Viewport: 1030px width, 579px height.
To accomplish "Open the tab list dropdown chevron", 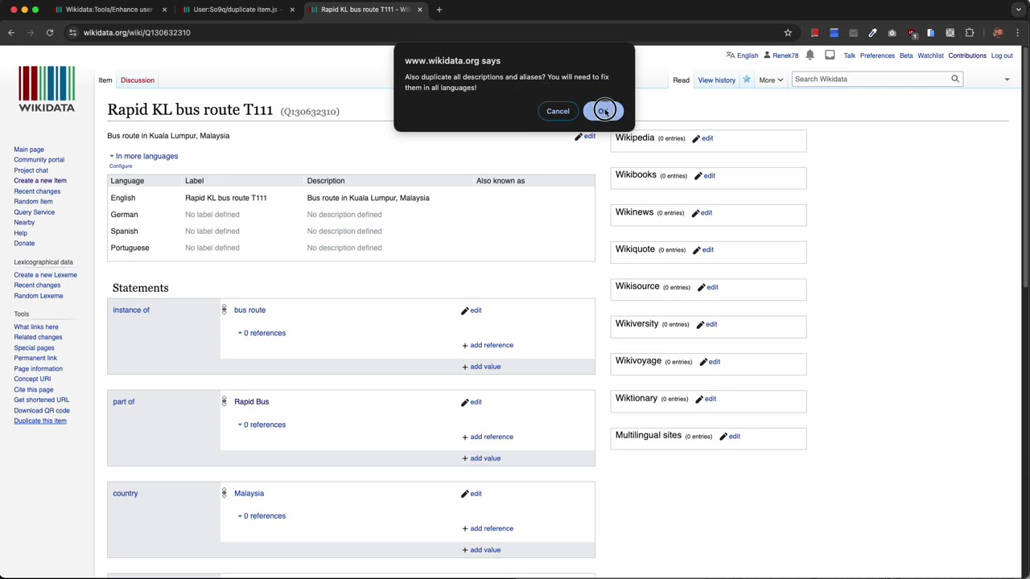I will (1018, 10).
